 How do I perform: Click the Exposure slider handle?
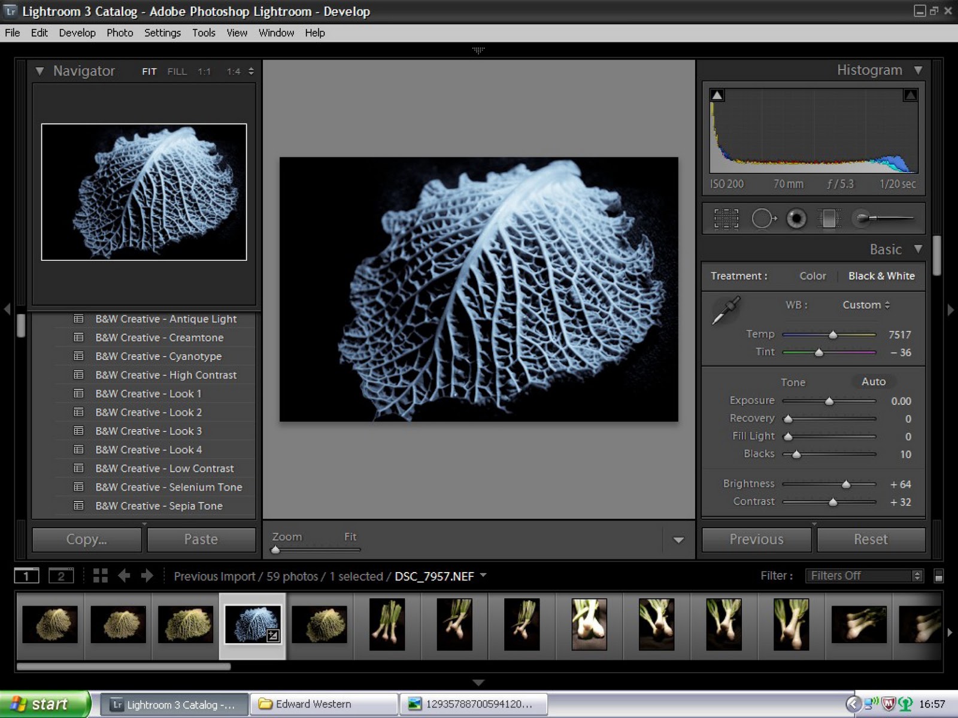829,401
